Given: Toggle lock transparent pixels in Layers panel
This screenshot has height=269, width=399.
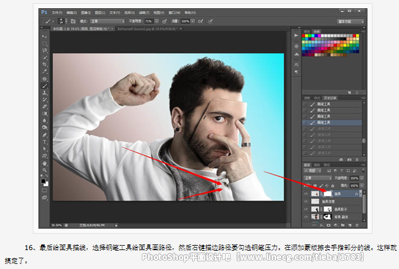Looking at the screenshot, I should [315, 186].
